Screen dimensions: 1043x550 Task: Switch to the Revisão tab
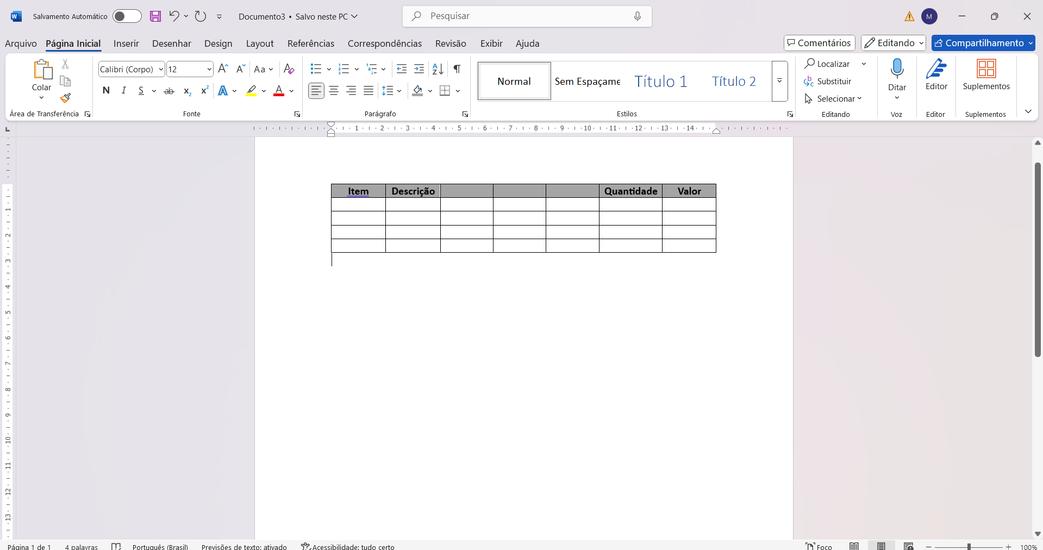coord(451,43)
